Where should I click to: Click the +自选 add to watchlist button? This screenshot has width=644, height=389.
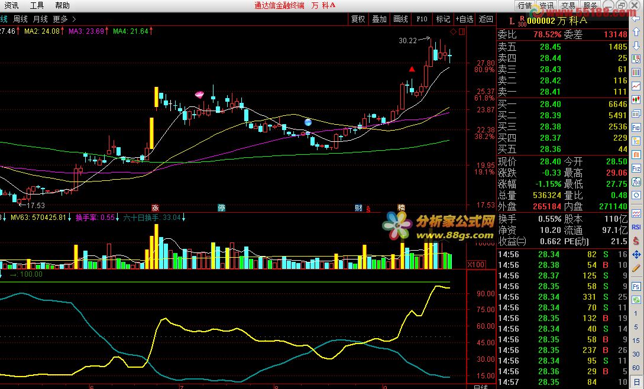464,19
